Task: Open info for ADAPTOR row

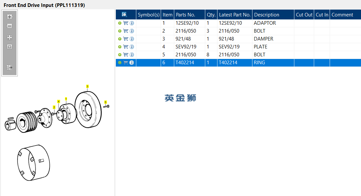Action: coord(132,23)
